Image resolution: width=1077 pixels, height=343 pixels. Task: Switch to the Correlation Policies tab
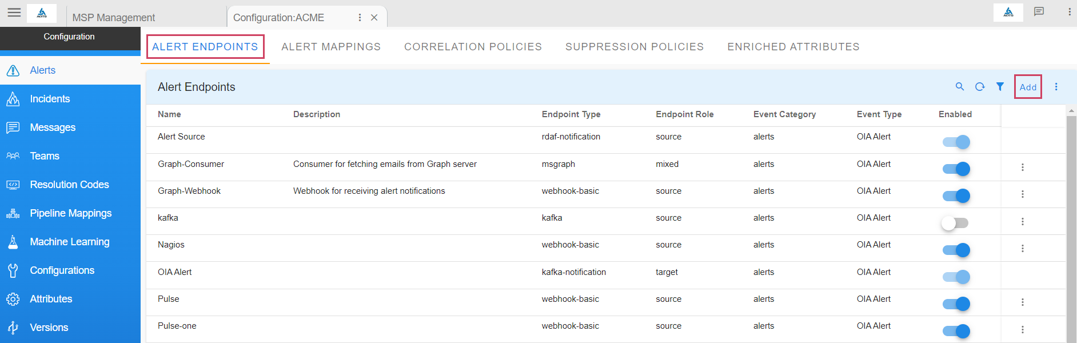[473, 47]
